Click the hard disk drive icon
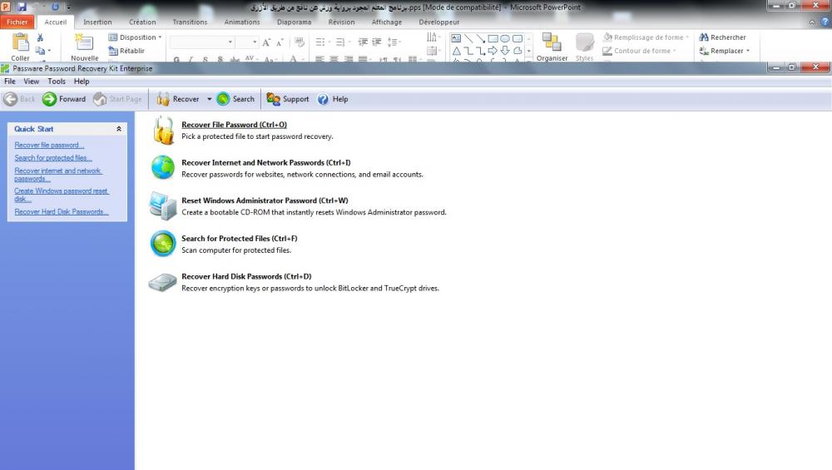 coord(162,282)
